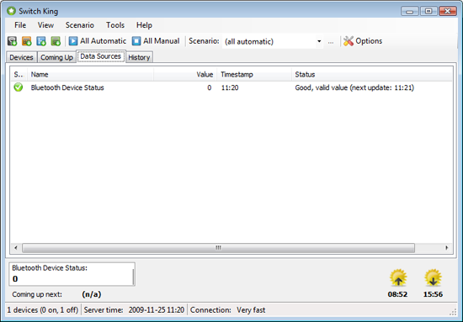Screen dimensions: 463x322
Task: Click the timestamp 11:20 cell
Action: [x=230, y=87]
